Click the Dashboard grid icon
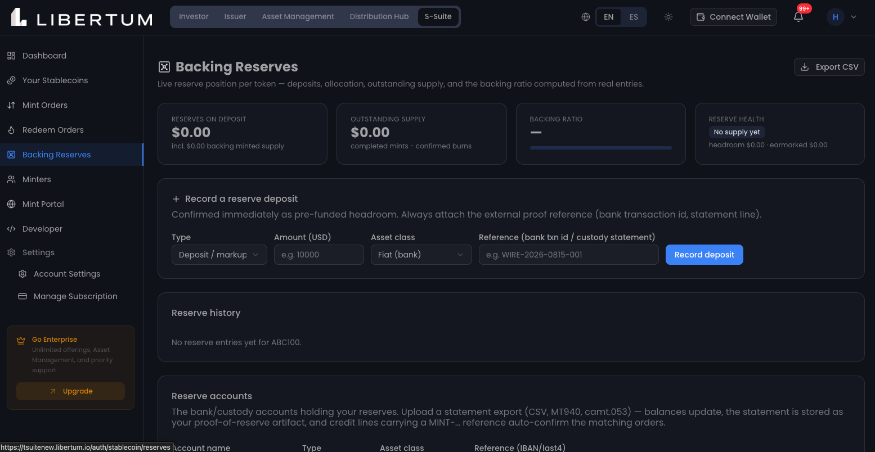This screenshot has width=875, height=452. [x=11, y=56]
